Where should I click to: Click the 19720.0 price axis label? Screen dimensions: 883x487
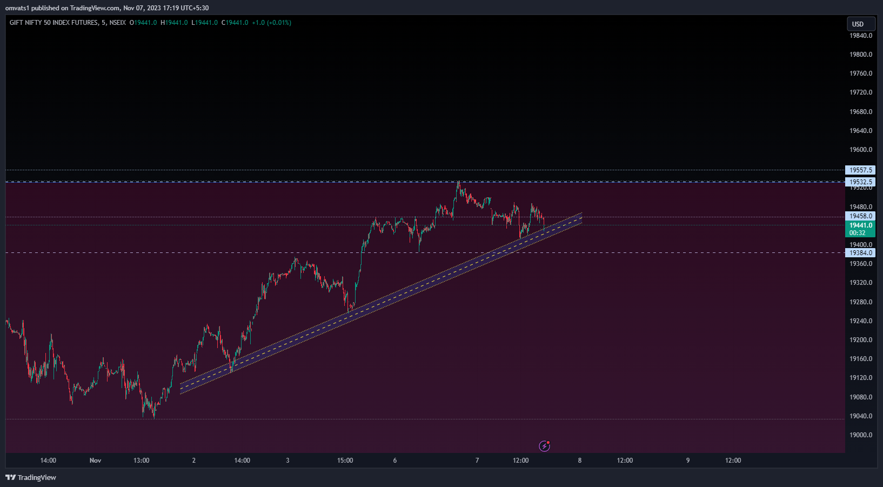(861, 92)
